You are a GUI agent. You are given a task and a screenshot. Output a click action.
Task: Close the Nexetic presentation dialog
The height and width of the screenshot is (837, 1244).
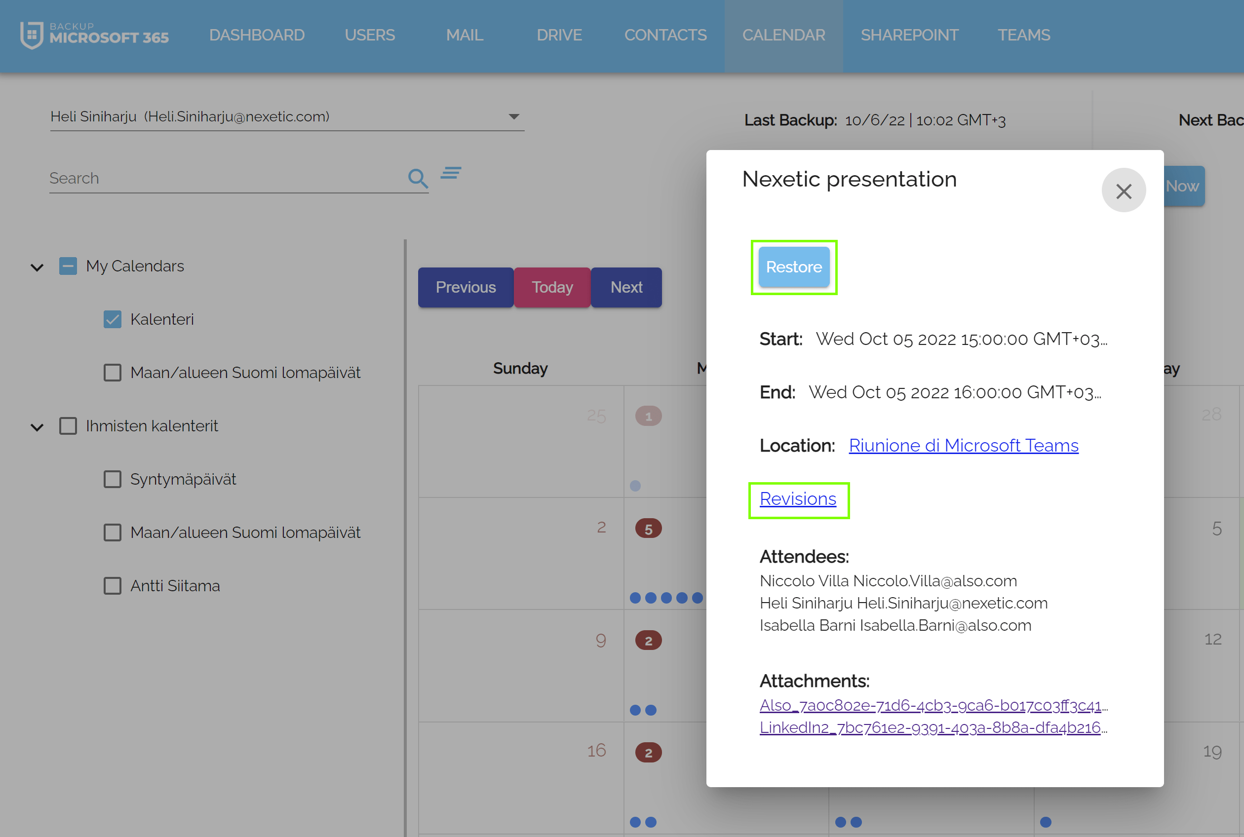pos(1124,190)
